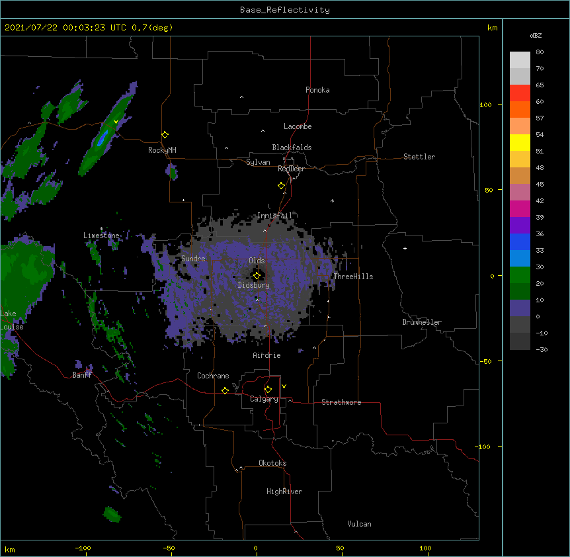The width and height of the screenshot is (570, 557).
Task: Click the Sundre town label
Action: pos(193,259)
